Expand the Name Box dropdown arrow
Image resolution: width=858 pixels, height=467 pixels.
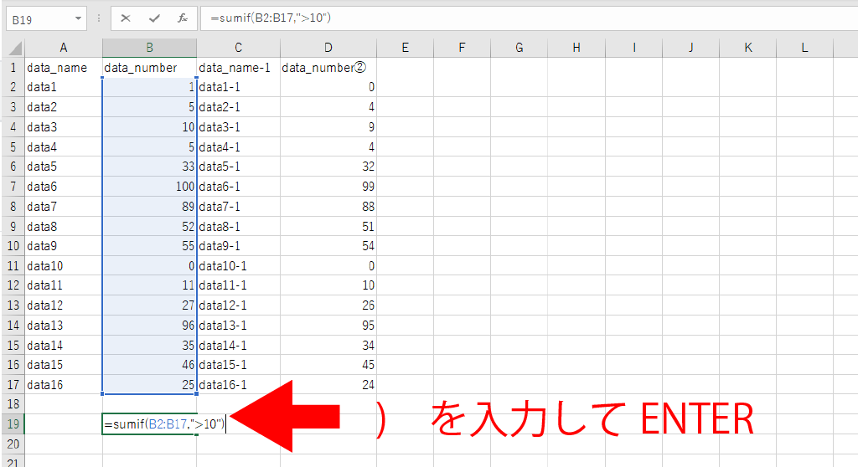coord(79,18)
